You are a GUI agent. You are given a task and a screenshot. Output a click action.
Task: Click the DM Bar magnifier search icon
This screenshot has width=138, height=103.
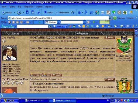click(x=88, y=22)
